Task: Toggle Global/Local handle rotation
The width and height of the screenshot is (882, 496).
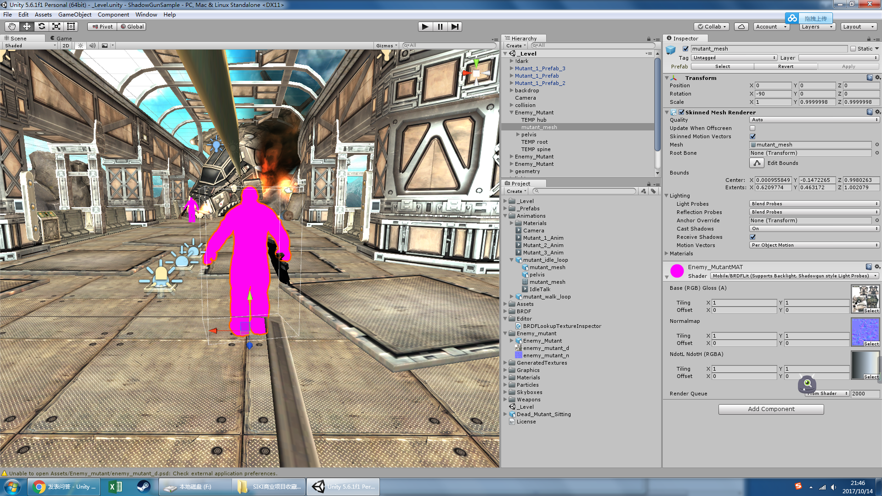Action: click(x=132, y=27)
